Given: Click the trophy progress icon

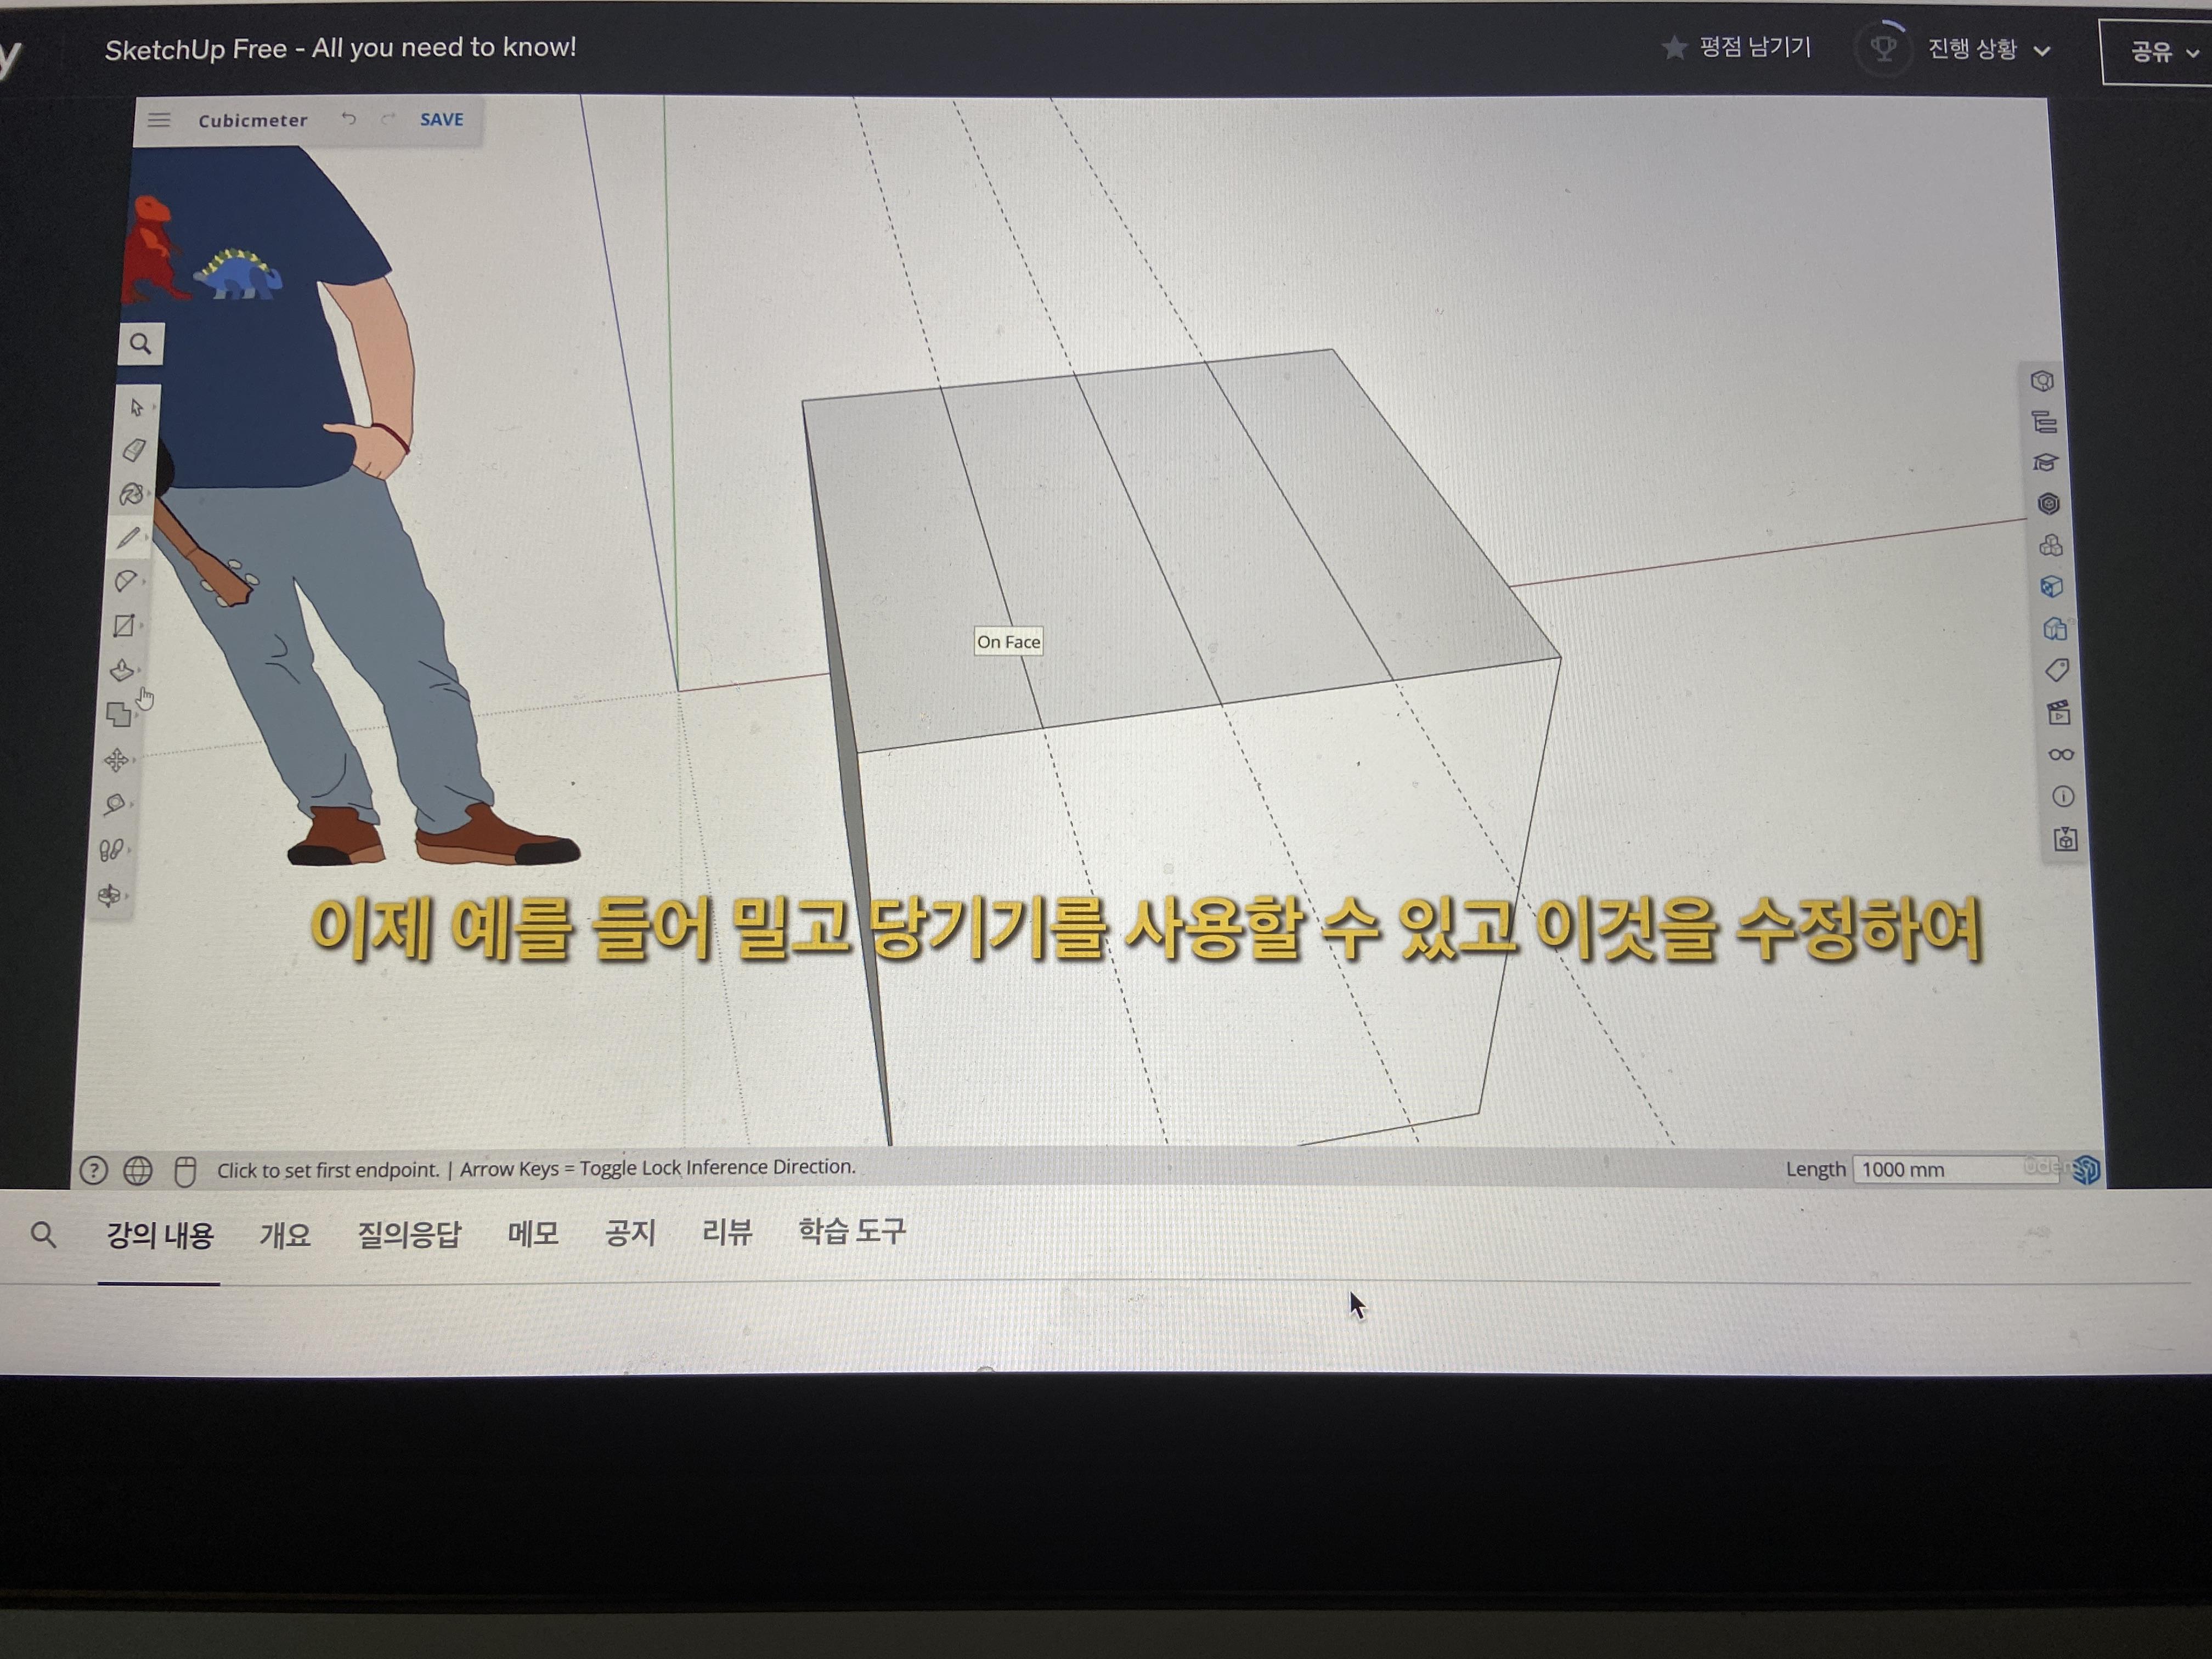Looking at the screenshot, I should coord(1883,48).
